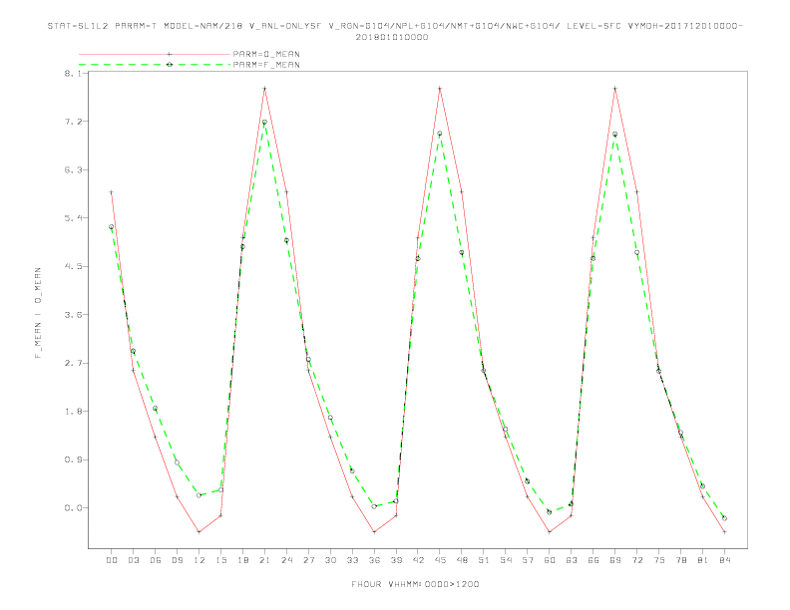Click x-axis forecast hour label 24
This screenshot has width=790, height=610.
click(286, 560)
